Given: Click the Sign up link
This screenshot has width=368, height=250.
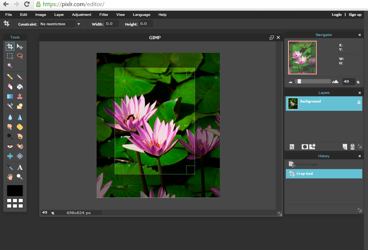Looking at the screenshot, I should click(x=355, y=14).
